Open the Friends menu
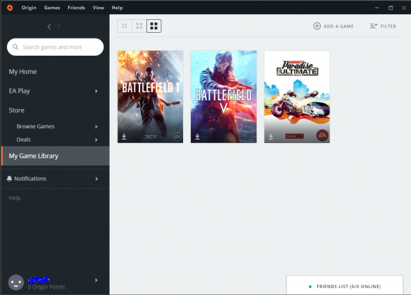The image size is (411, 295). click(76, 7)
